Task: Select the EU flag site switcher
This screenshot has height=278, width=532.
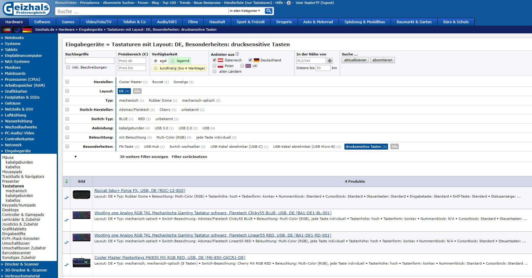Action: [17, 29]
